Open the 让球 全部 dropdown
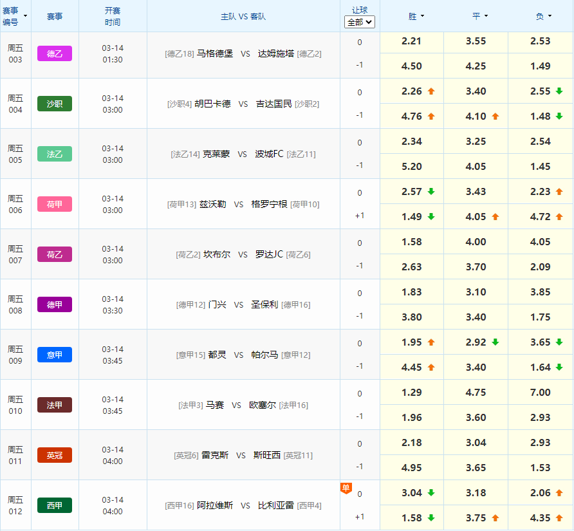The image size is (574, 531). pos(360,22)
